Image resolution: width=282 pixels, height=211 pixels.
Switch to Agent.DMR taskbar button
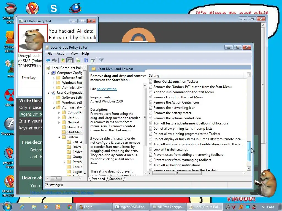pyautogui.click(x=131, y=207)
